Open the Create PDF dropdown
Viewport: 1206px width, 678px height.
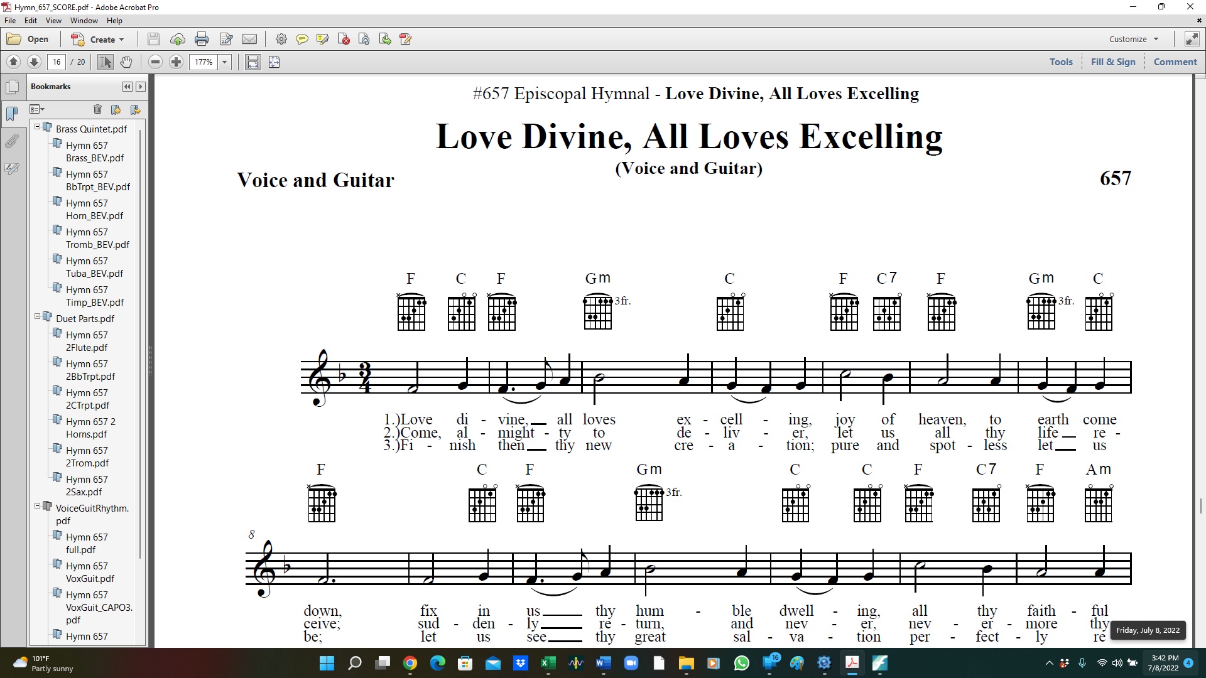click(97, 39)
